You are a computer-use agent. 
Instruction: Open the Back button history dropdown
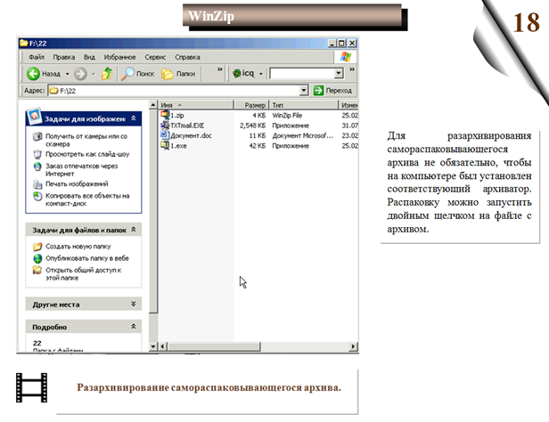(67, 74)
